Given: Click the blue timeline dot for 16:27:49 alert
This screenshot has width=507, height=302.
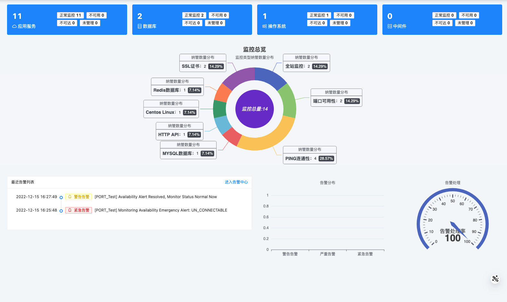Looking at the screenshot, I should pyautogui.click(x=61, y=197).
